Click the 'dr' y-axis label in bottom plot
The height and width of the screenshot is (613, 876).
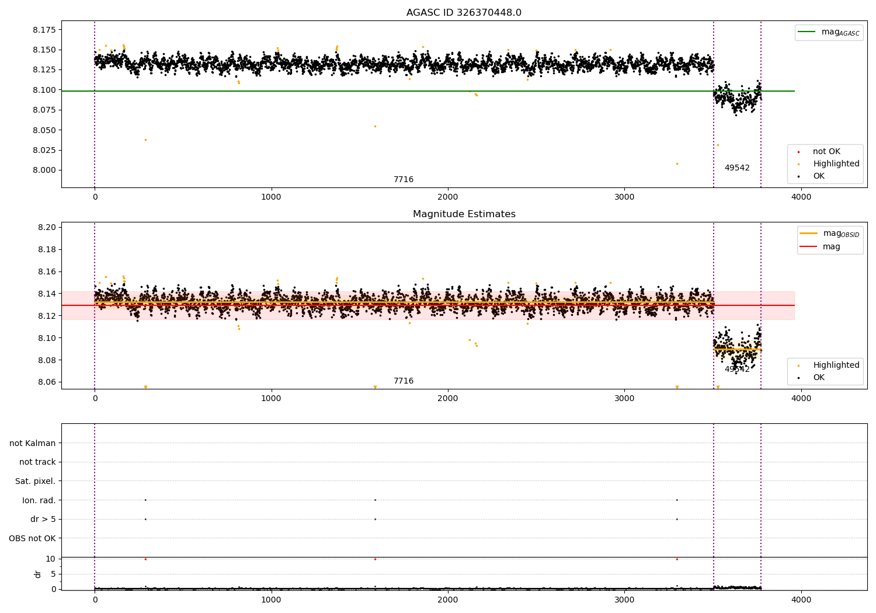click(x=38, y=574)
